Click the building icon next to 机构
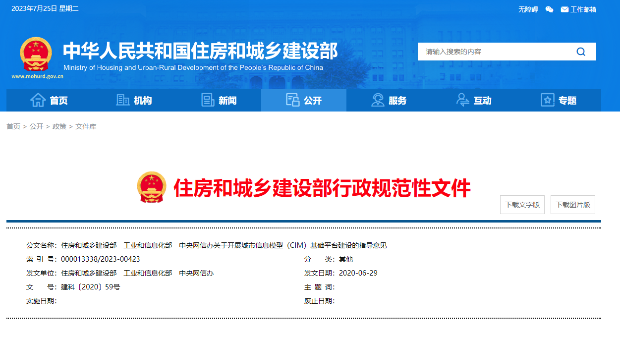The width and height of the screenshot is (620, 338). (122, 100)
